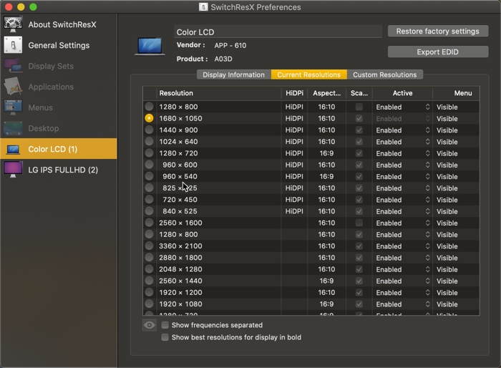Image resolution: width=501 pixels, height=368 pixels.
Task: Toggle scaled checkbox for 1280 × 800 HiDPI
Action: tap(359, 107)
